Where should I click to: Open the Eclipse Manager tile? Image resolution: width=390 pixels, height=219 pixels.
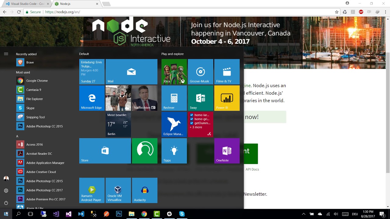pyautogui.click(x=174, y=124)
